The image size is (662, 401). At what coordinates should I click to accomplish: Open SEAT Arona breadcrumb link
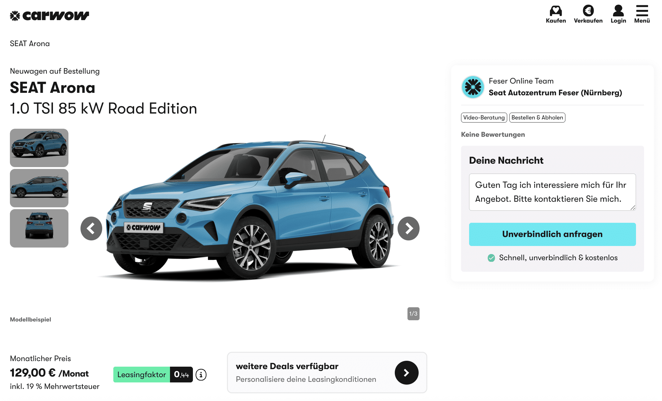pos(30,44)
